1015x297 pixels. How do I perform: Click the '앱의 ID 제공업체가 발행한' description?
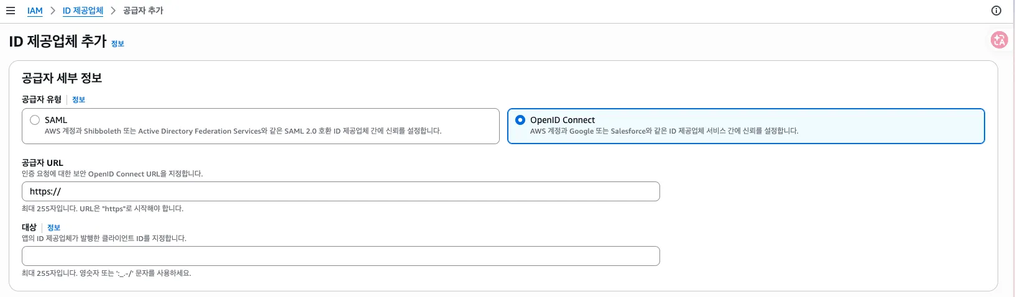tap(104, 239)
